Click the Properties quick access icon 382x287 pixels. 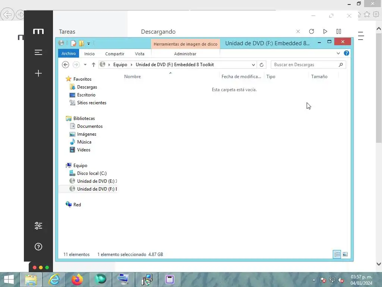tap(73, 43)
